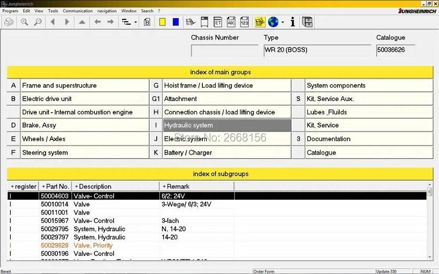The image size is (439, 274).
Task: Select the blue square swatch in toolbar
Action: click(176, 22)
